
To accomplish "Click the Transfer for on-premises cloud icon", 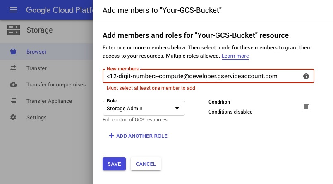I will (x=13, y=84).
